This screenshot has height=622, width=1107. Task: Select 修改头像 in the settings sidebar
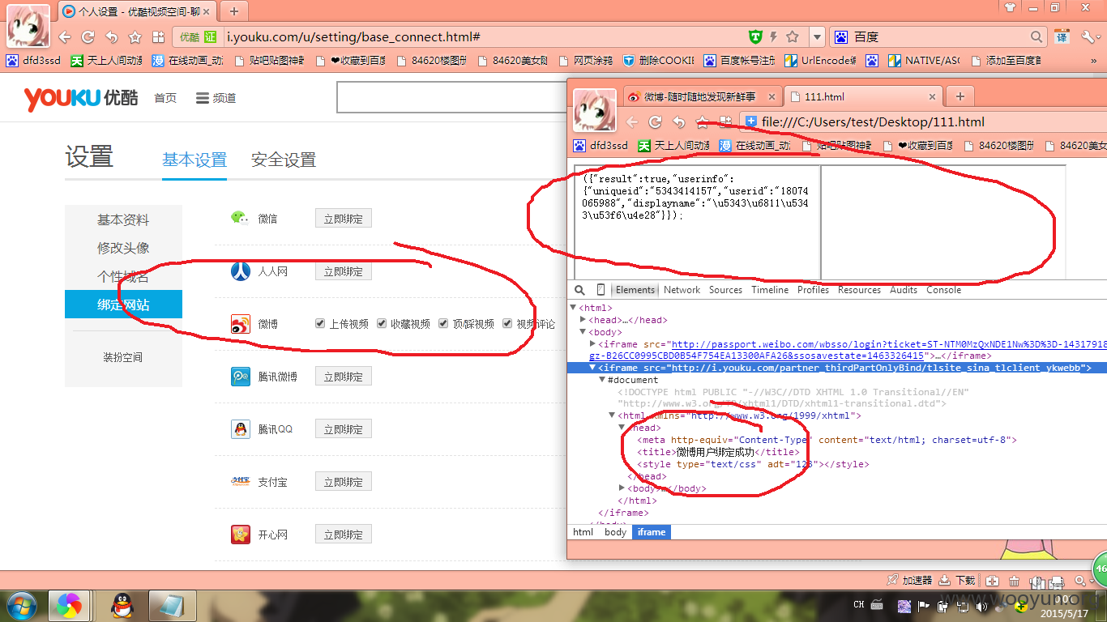[123, 248]
